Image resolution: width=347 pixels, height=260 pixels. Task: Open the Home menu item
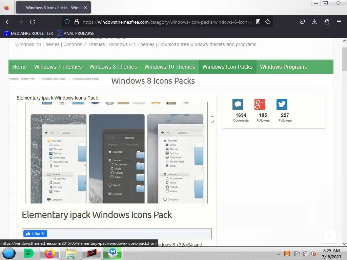(19, 67)
